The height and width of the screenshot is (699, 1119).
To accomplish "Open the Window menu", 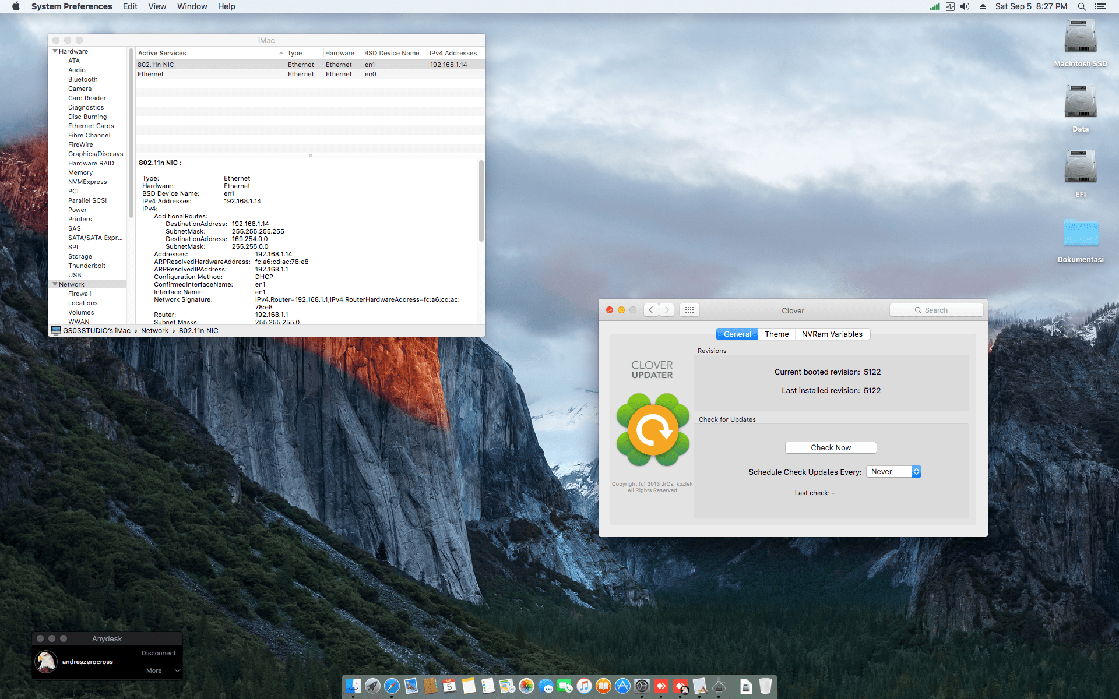I will (192, 6).
